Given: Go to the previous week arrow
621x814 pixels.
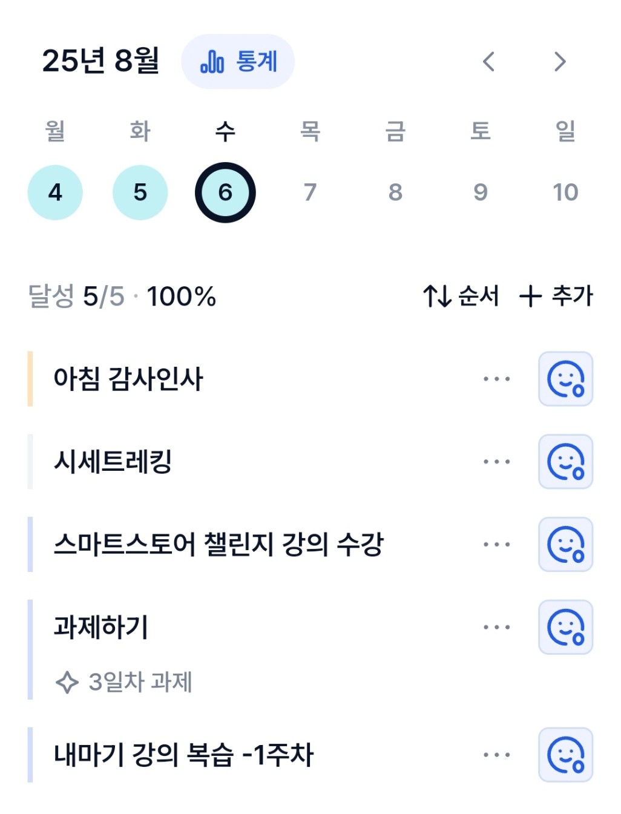Looking at the screenshot, I should coord(488,61).
